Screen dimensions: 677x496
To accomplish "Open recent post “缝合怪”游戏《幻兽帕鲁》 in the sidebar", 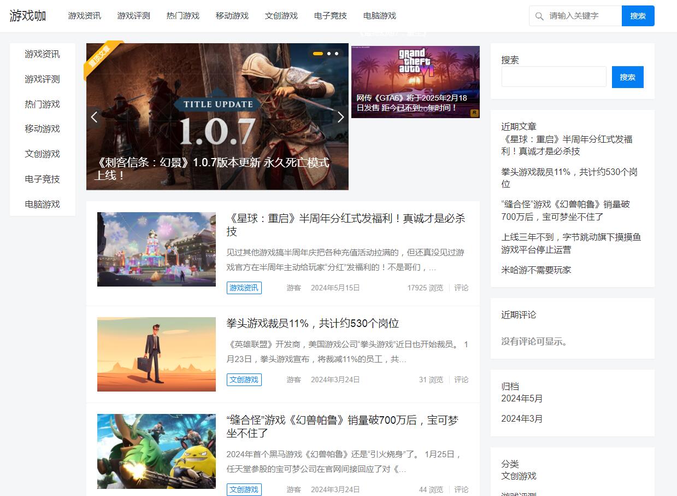I will click(566, 211).
